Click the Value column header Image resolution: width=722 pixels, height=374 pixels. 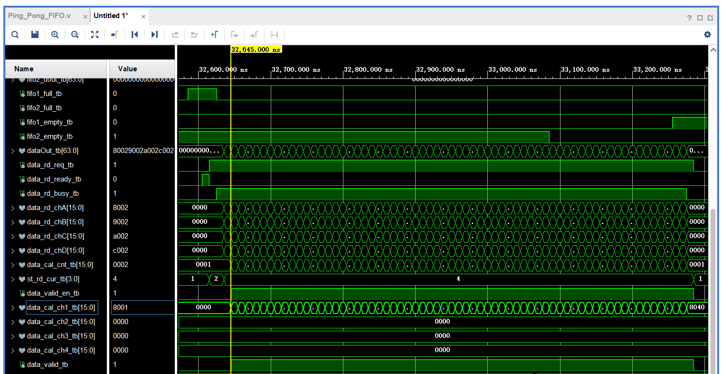coord(142,69)
